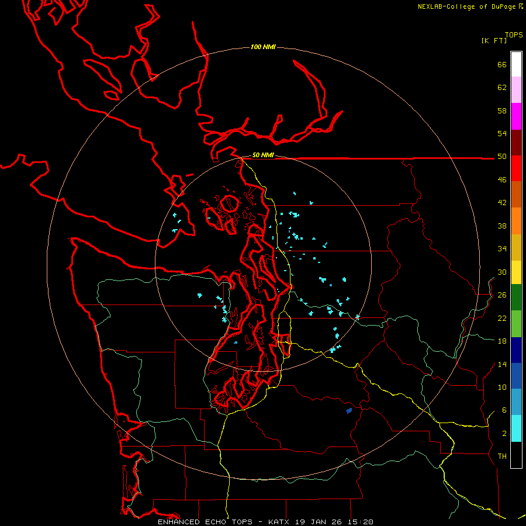This screenshot has width=526, height=526.
Task: Click the 100 NMI range ring label
Action: click(263, 47)
